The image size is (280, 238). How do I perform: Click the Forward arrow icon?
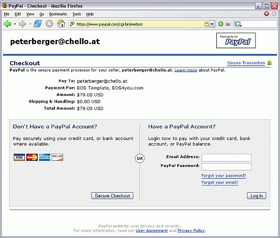pyautogui.click(x=22, y=24)
